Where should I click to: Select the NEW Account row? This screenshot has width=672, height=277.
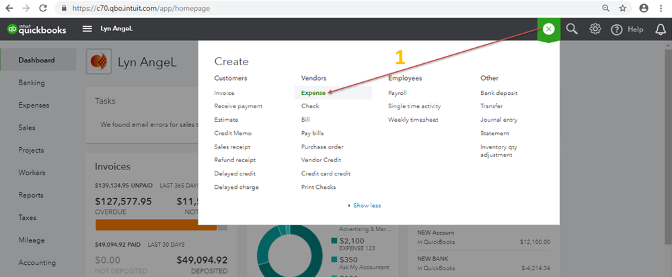pos(484,237)
